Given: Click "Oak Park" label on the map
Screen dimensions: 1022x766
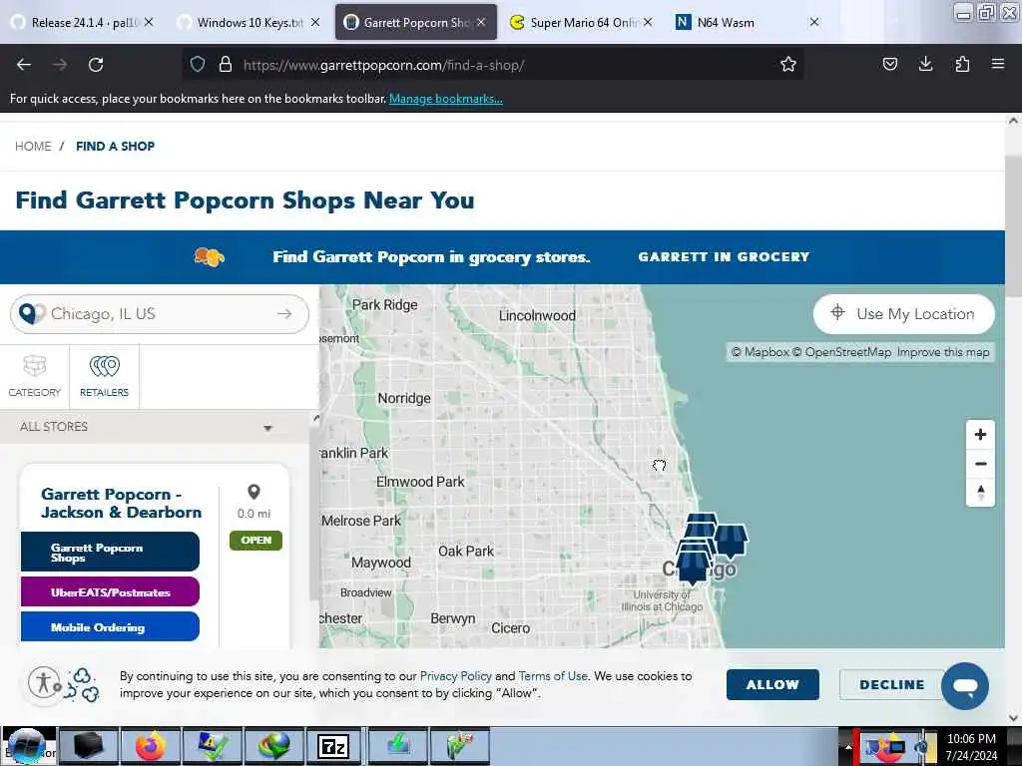Looking at the screenshot, I should (466, 551).
